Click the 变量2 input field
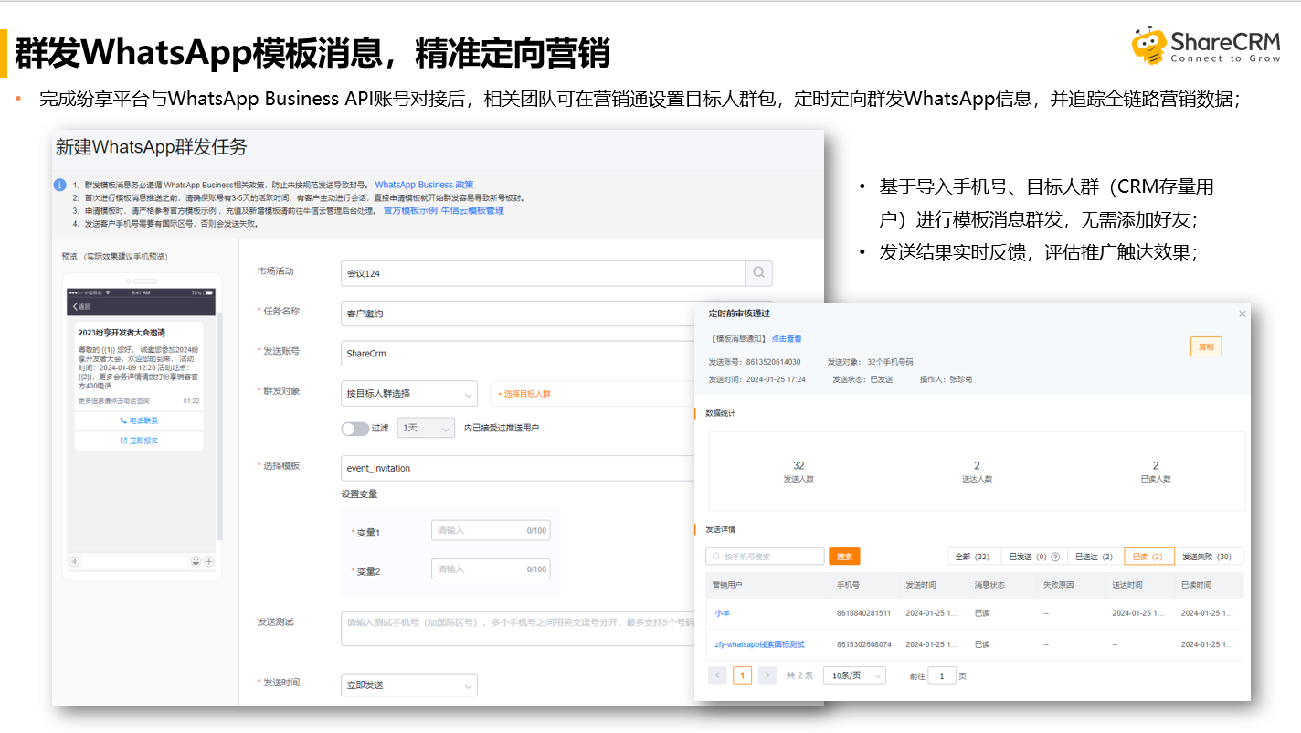 491,569
